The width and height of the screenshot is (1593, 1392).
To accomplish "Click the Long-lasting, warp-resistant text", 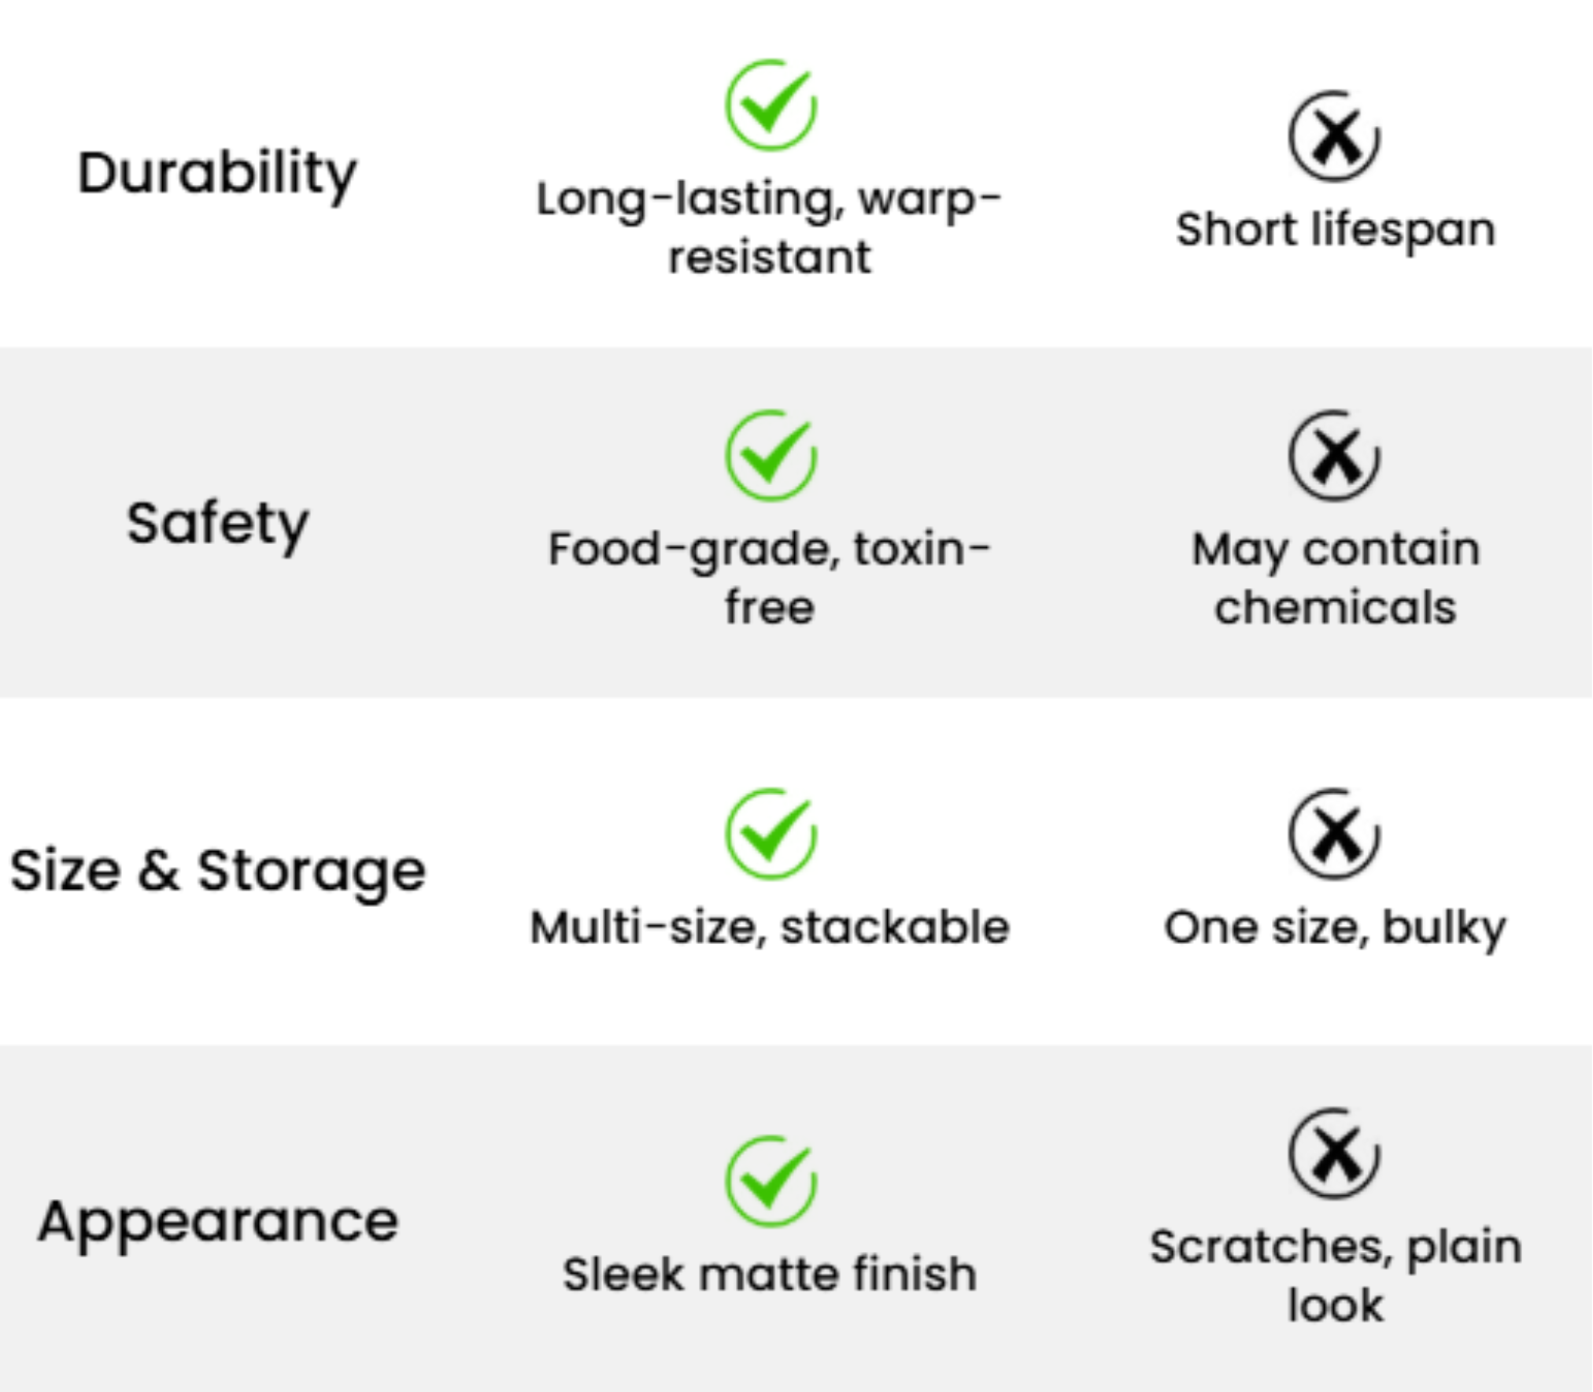I will [769, 227].
